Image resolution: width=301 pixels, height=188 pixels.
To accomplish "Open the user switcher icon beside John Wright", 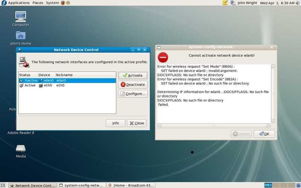I will (233, 3).
